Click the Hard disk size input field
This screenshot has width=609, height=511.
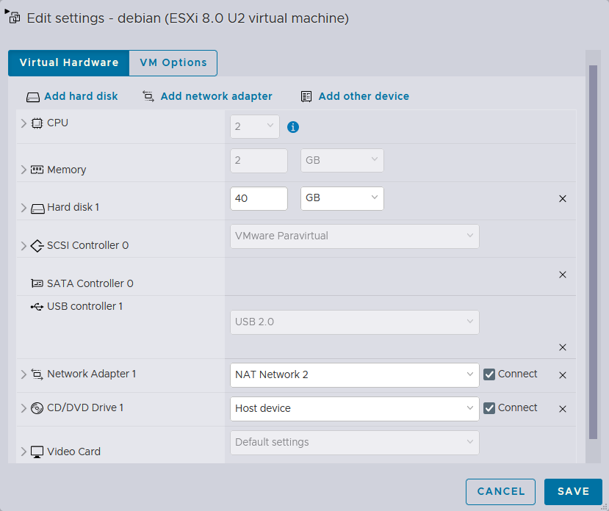tap(259, 198)
